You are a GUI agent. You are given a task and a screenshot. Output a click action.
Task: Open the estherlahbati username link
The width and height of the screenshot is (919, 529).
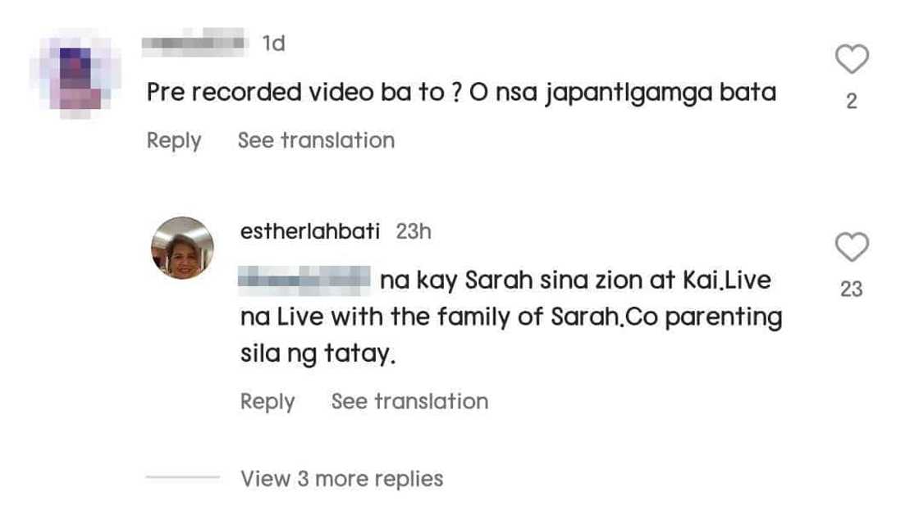(x=310, y=232)
